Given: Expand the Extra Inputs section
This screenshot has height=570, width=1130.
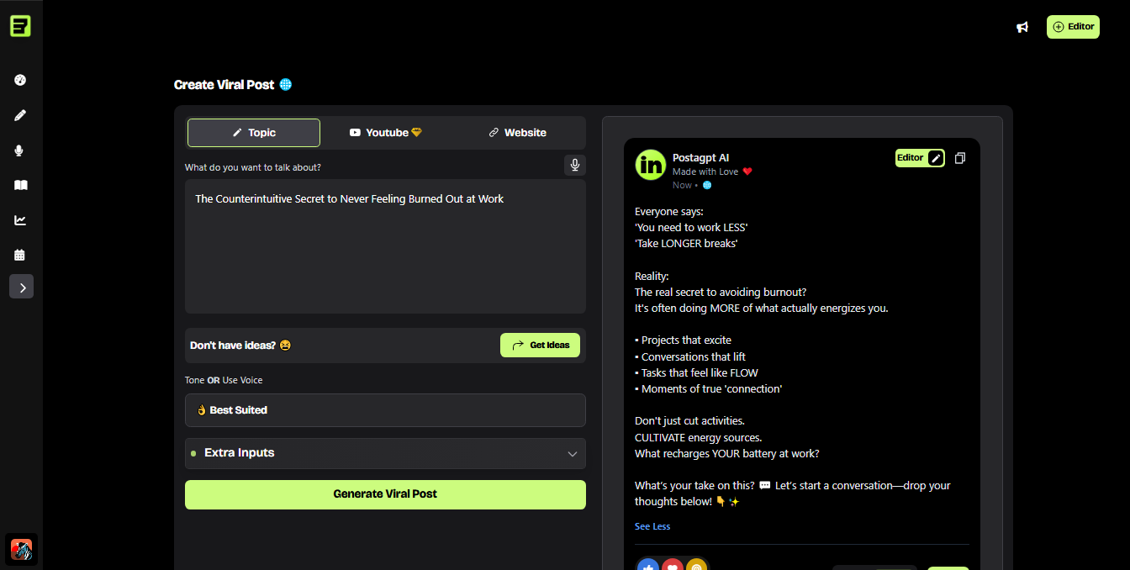Looking at the screenshot, I should (385, 453).
